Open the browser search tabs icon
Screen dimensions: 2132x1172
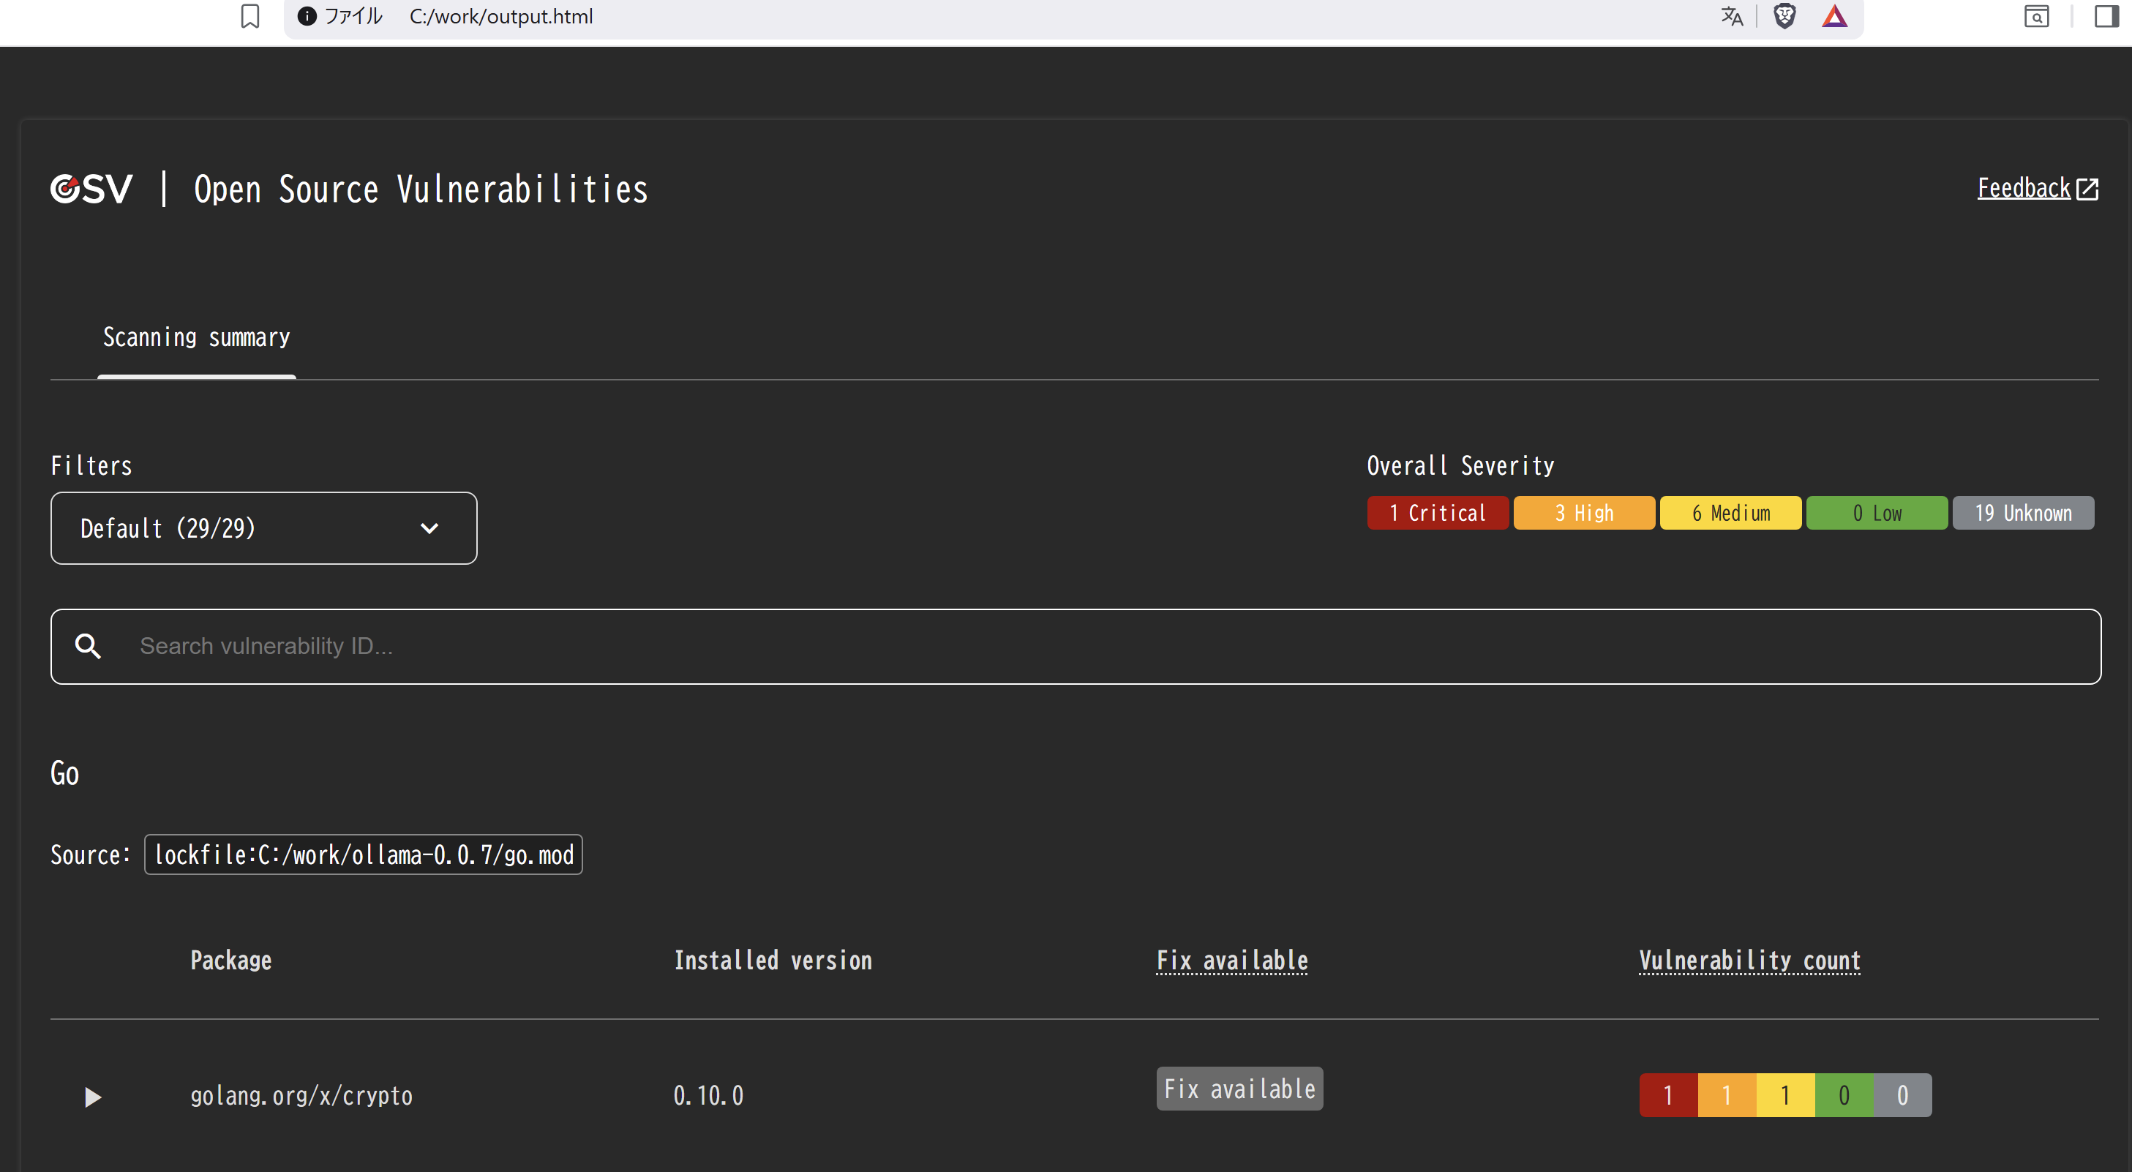pos(2036,17)
